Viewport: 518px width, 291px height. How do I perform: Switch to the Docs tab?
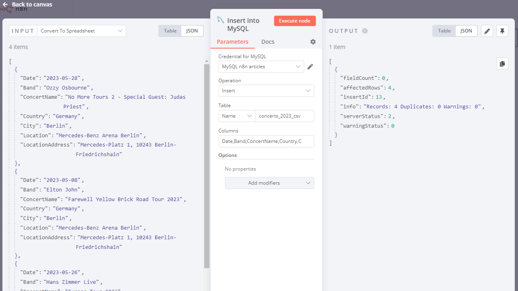267,41
